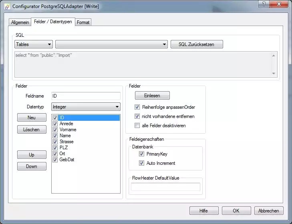The height and width of the screenshot is (224, 292).
Task: Click the Einlesen button
Action: point(152,96)
